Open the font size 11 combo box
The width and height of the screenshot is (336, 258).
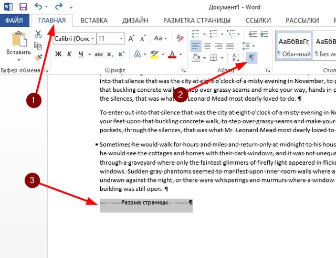pos(111,38)
